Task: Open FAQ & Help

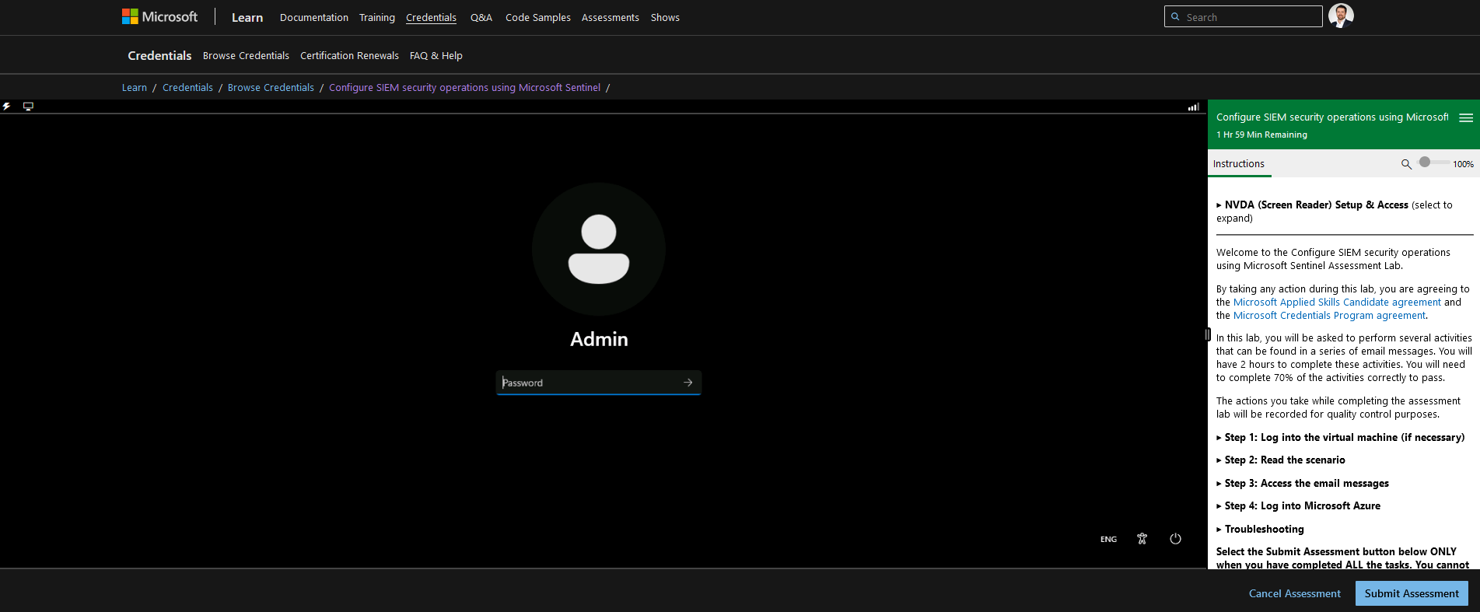Action: click(x=436, y=56)
